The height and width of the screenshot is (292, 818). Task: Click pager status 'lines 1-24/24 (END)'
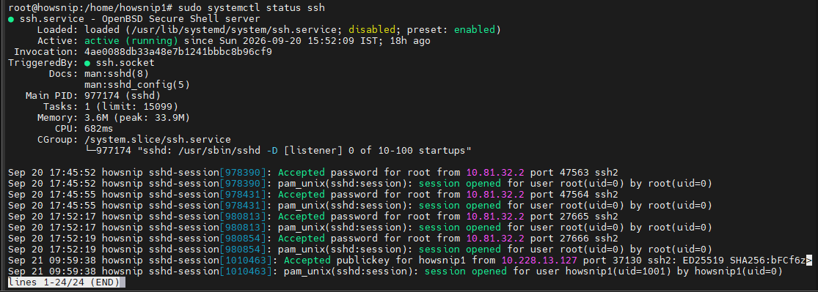click(x=63, y=282)
